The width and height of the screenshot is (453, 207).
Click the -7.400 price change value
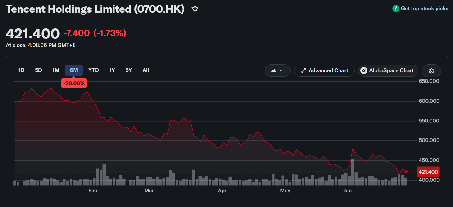(x=77, y=33)
